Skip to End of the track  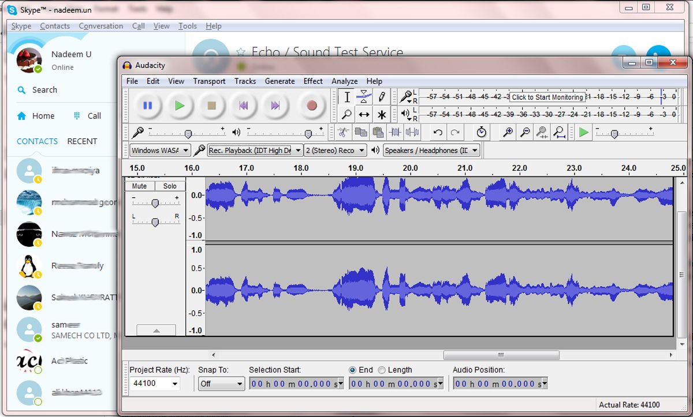[275, 106]
